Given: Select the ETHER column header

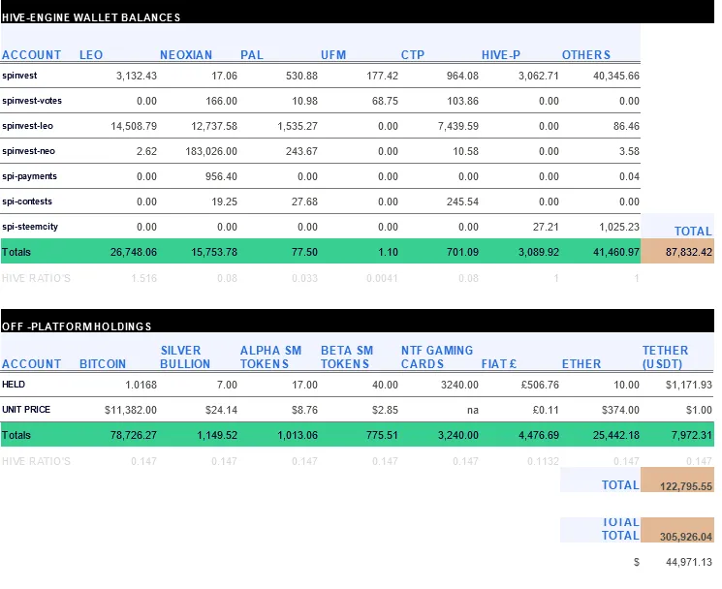Looking at the screenshot, I should pos(581,364).
